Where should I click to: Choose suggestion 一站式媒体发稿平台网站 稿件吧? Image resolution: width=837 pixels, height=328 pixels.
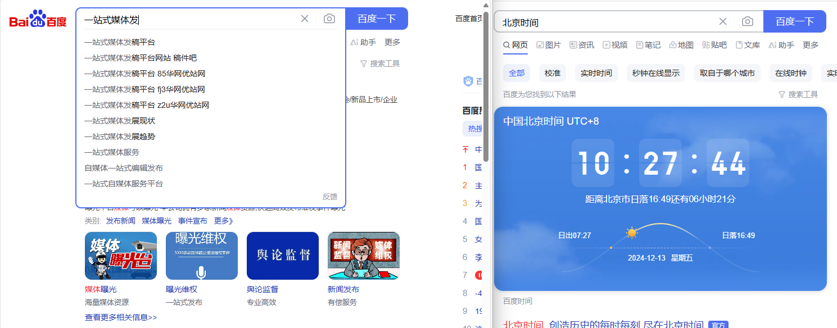tap(141, 58)
